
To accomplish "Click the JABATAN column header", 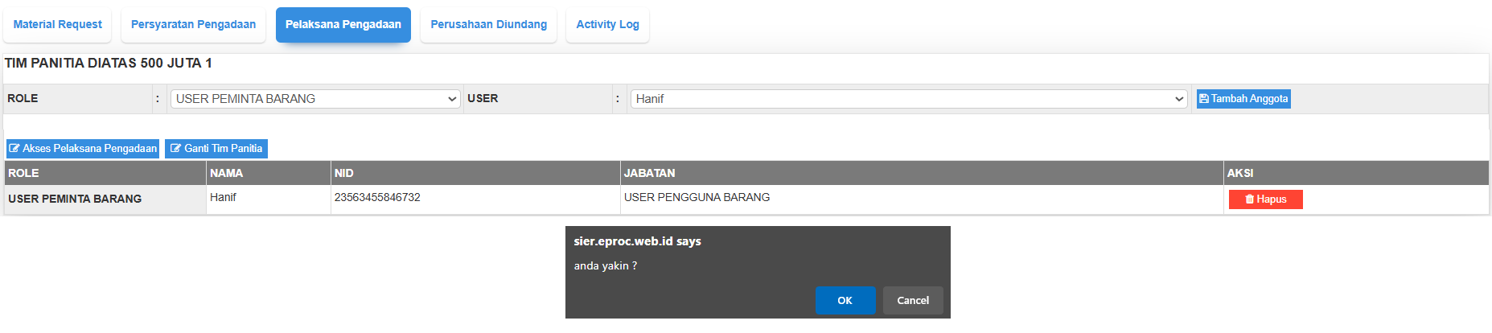I will click(x=650, y=173).
